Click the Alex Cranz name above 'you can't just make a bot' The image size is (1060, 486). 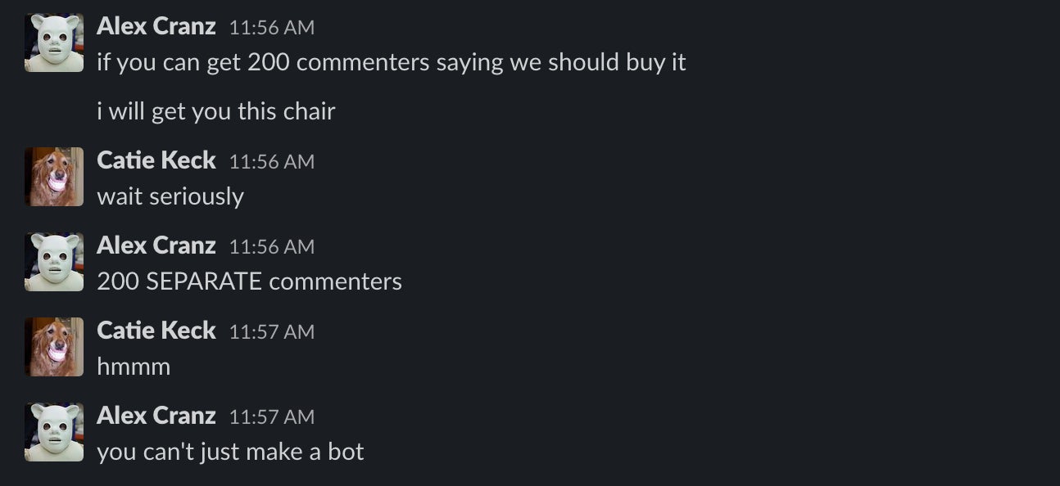click(156, 416)
